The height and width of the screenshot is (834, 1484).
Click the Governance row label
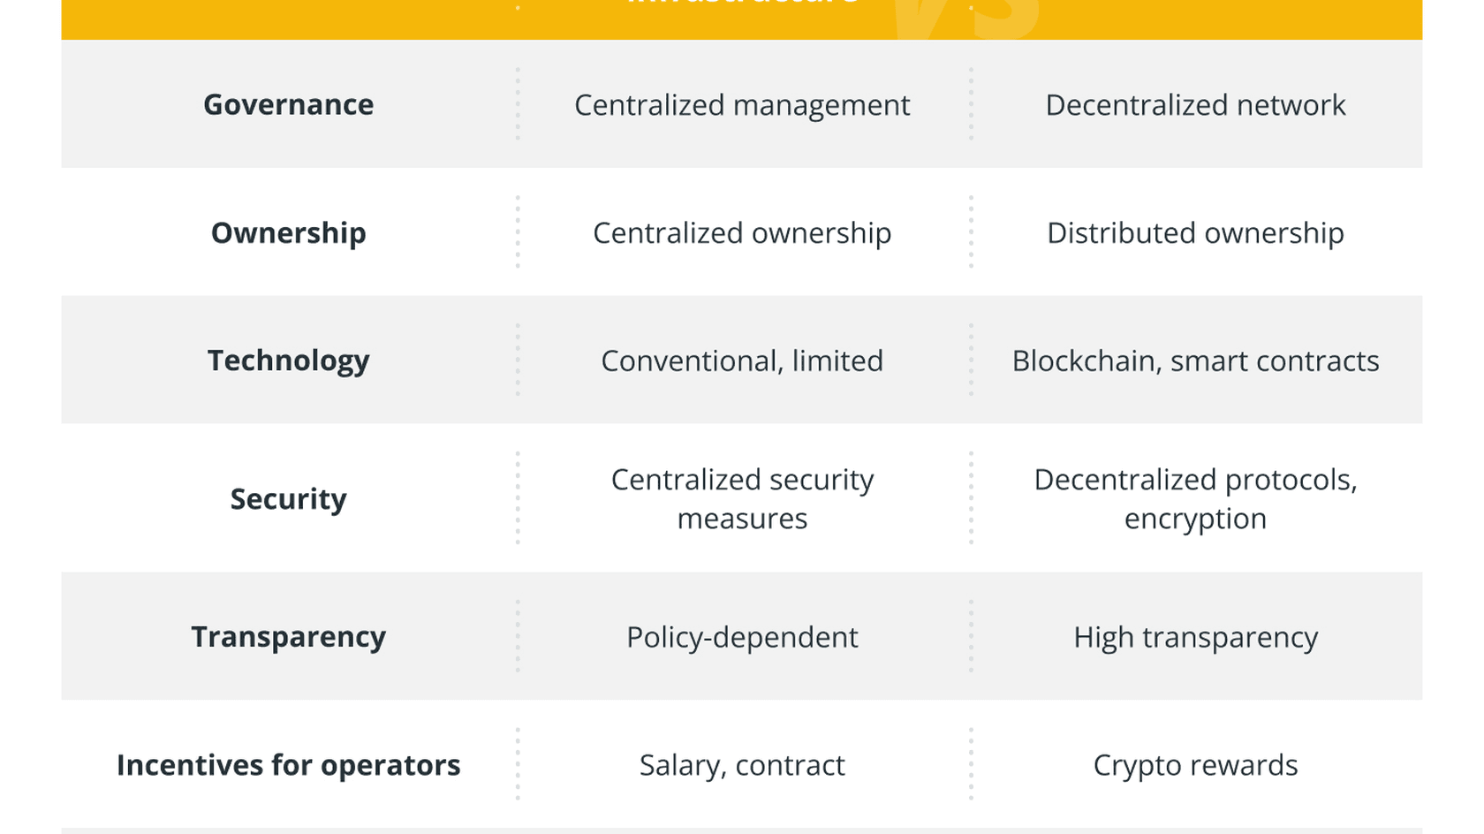click(x=288, y=104)
